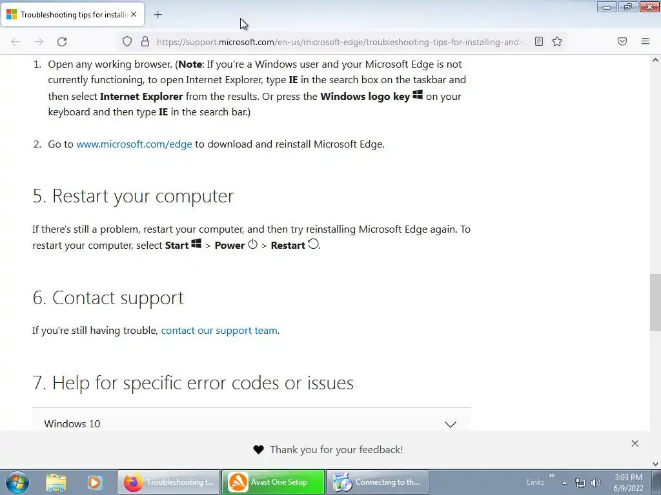
Task: Launch Windows Media Player from taskbar
Action: click(95, 482)
